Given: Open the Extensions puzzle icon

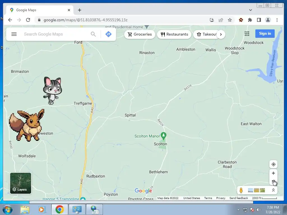Looking at the screenshot, I should tap(250, 20).
